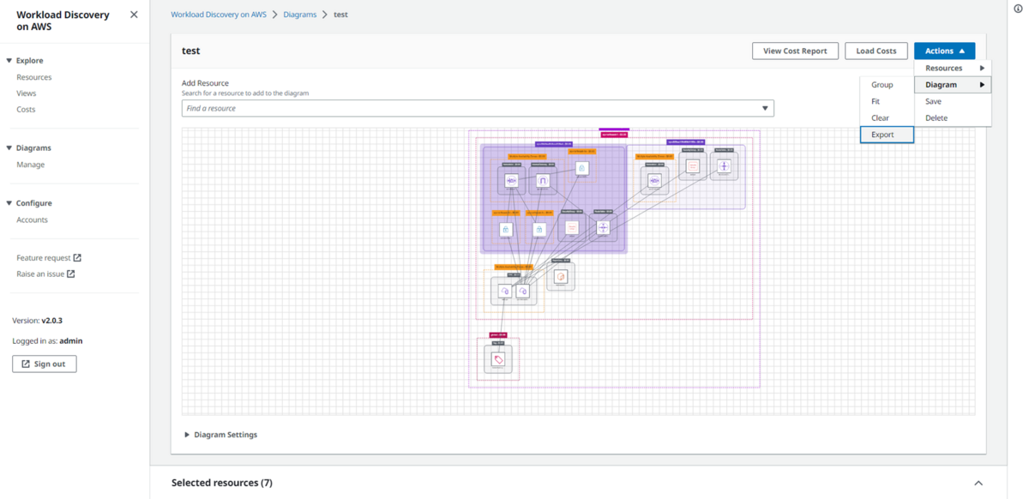This screenshot has width=1029, height=499.
Task: Close the Workload Discovery side navigation
Action: tap(133, 15)
